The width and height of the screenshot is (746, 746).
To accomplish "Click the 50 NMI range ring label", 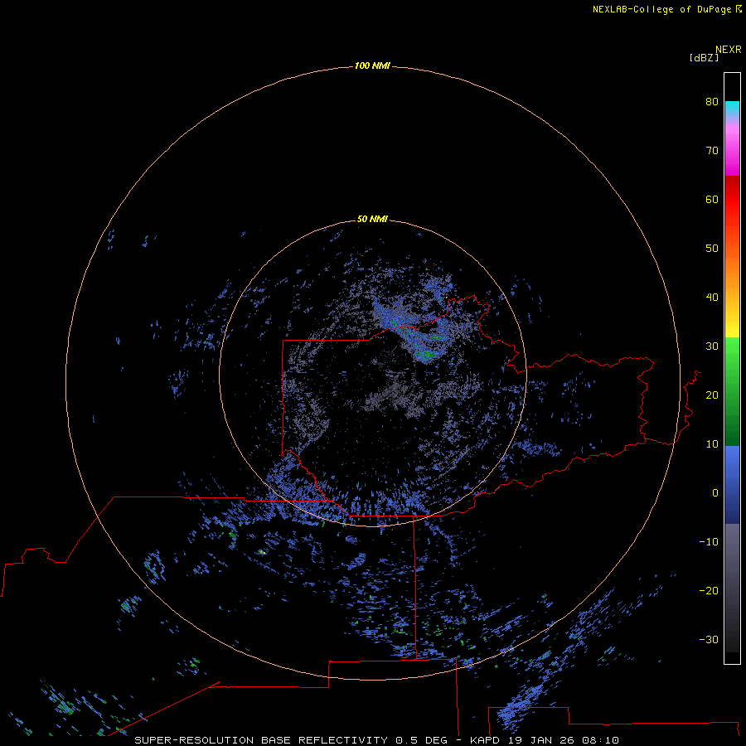I will point(372,219).
